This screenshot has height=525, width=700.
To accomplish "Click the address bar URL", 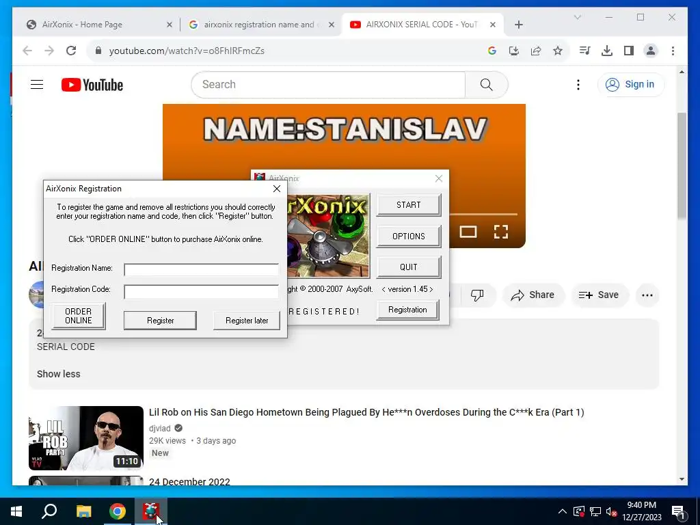I will [x=187, y=51].
